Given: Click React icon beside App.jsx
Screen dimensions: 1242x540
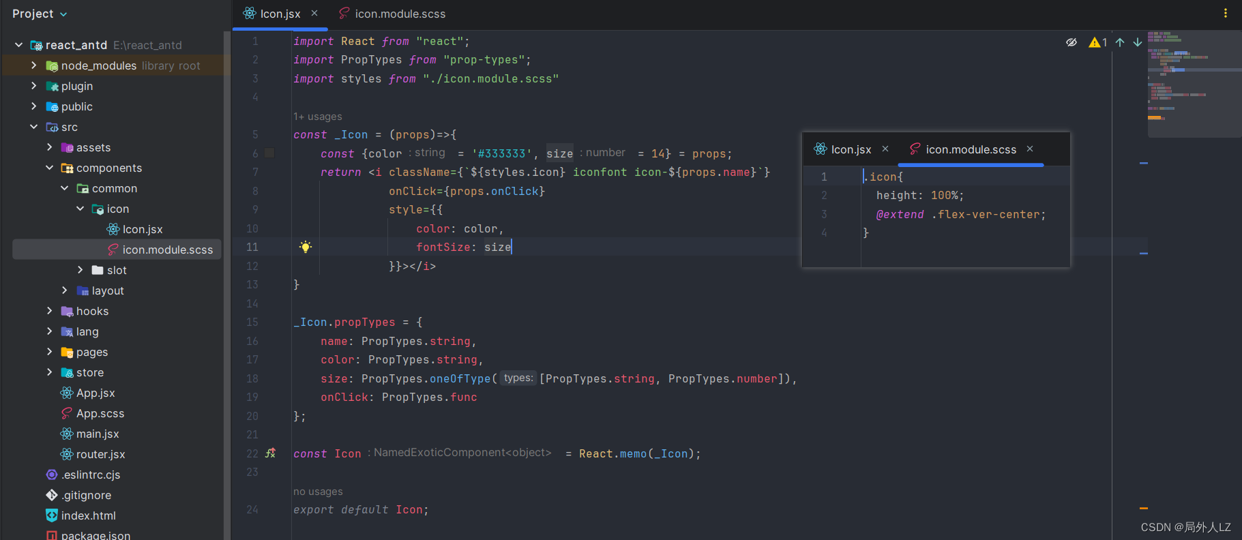Looking at the screenshot, I should [x=67, y=393].
